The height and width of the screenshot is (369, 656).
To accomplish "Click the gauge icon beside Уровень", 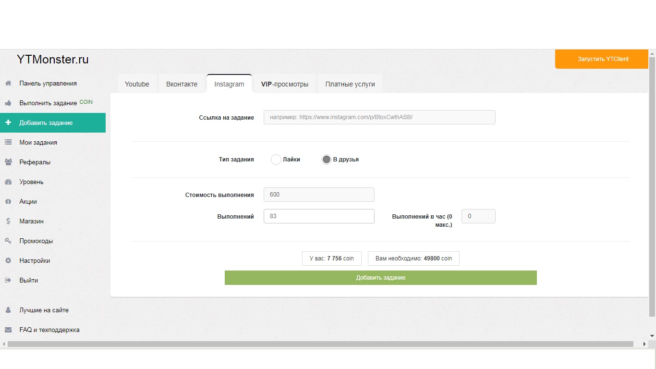I will (x=8, y=182).
